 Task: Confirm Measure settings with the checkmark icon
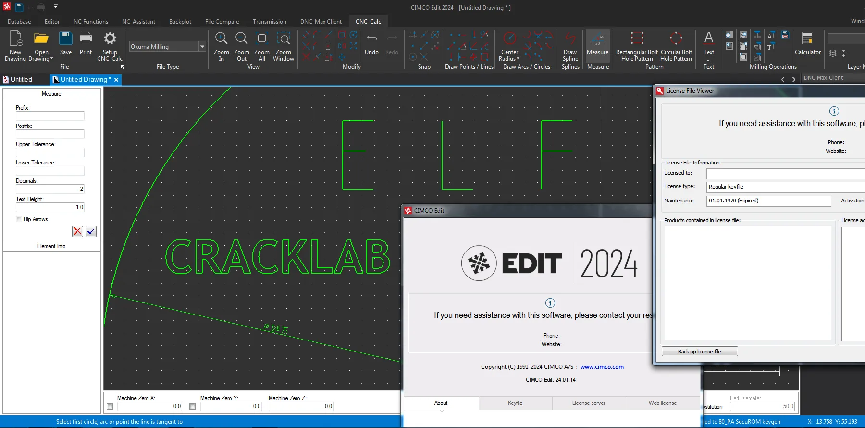tap(91, 231)
